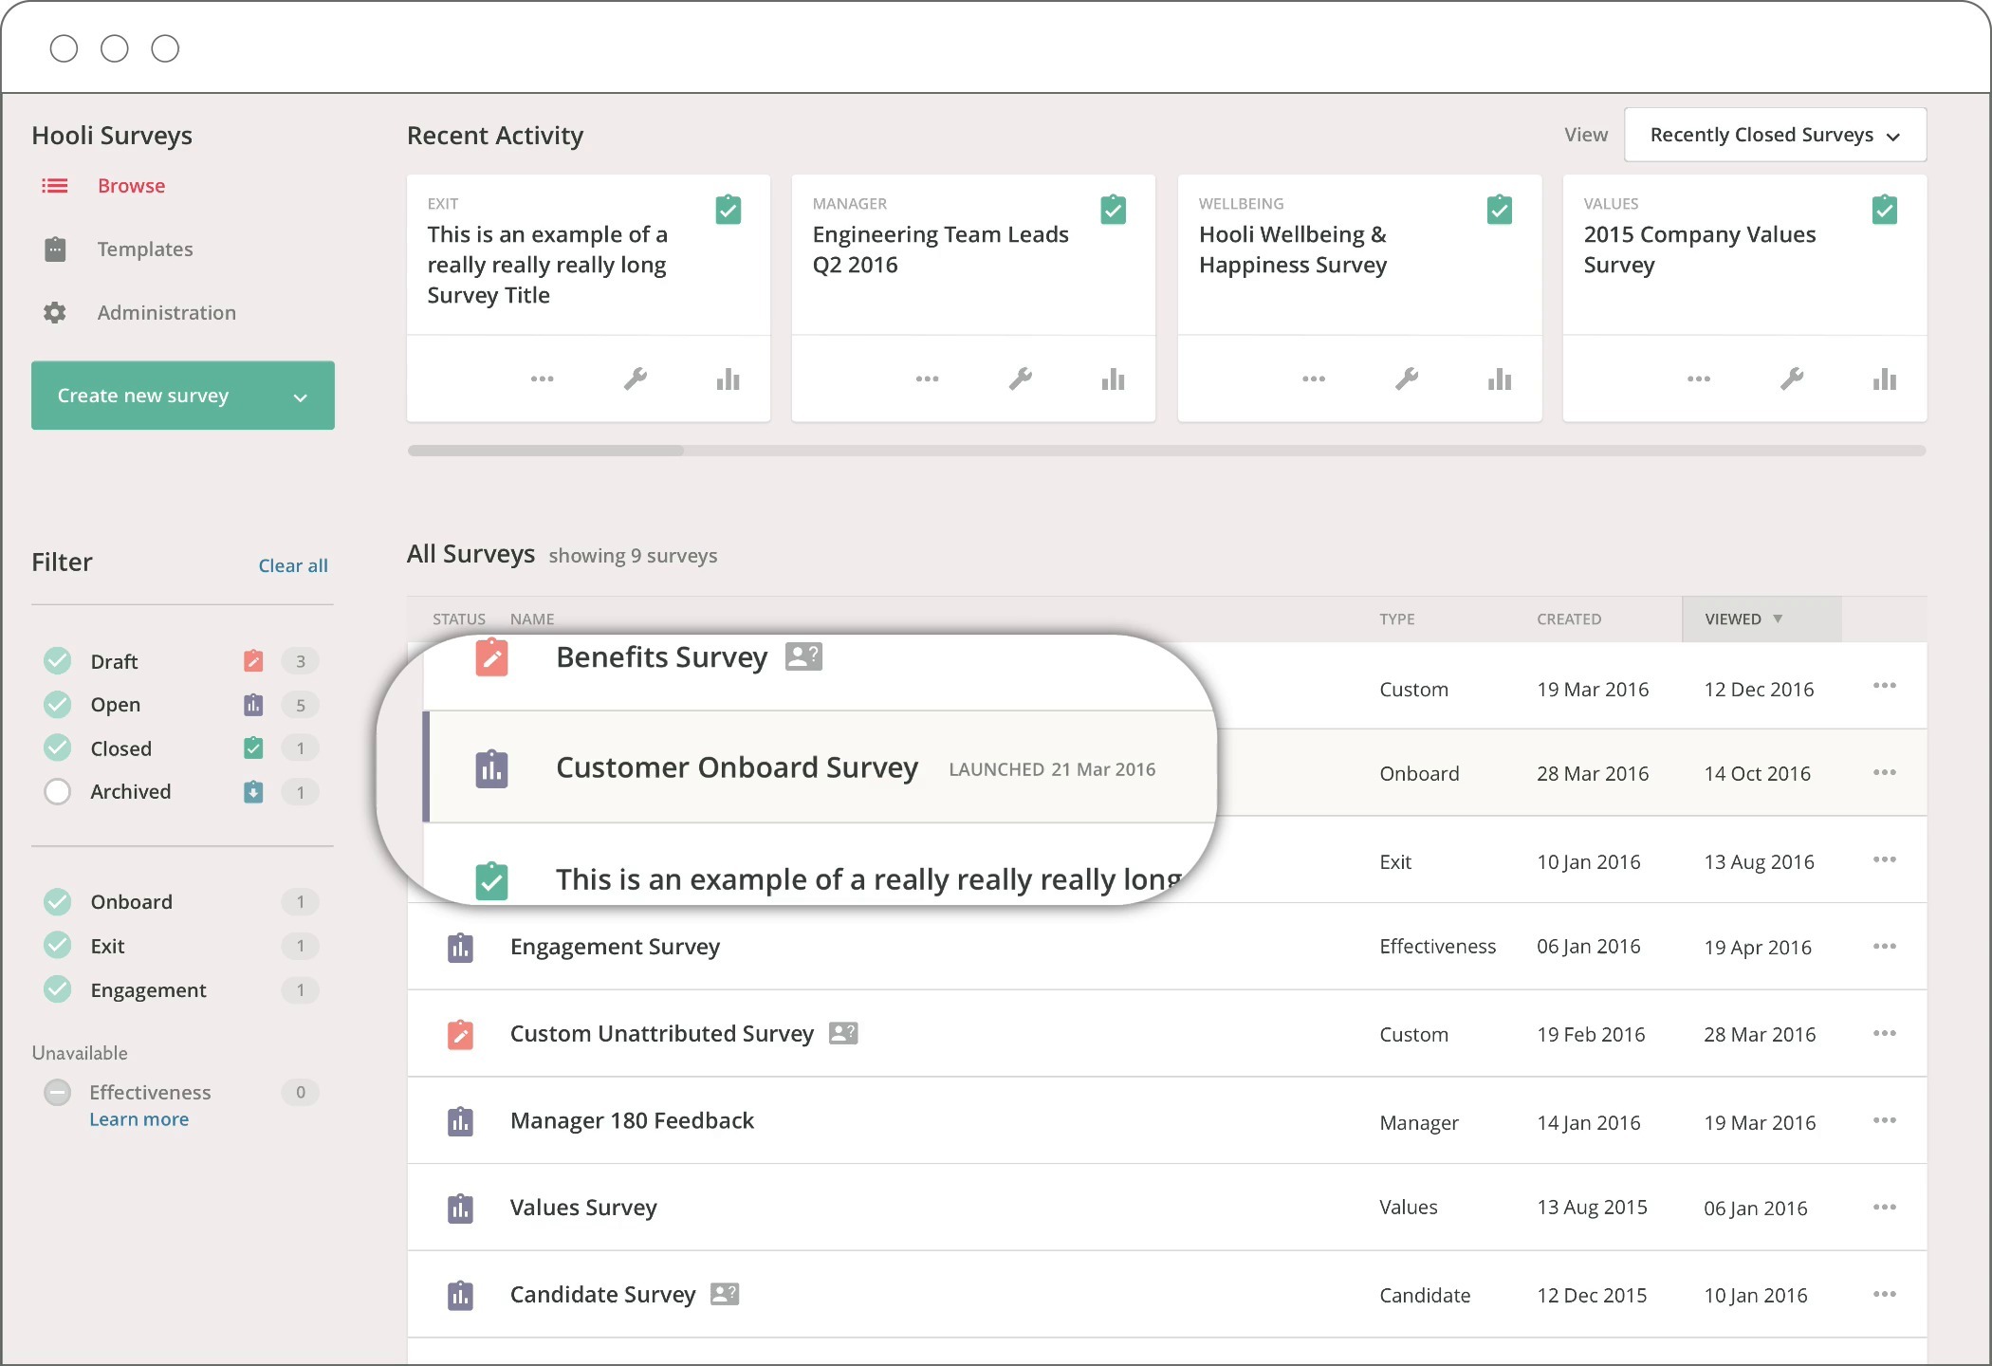Sort by the Viewed column header arrow

pos(1778,618)
